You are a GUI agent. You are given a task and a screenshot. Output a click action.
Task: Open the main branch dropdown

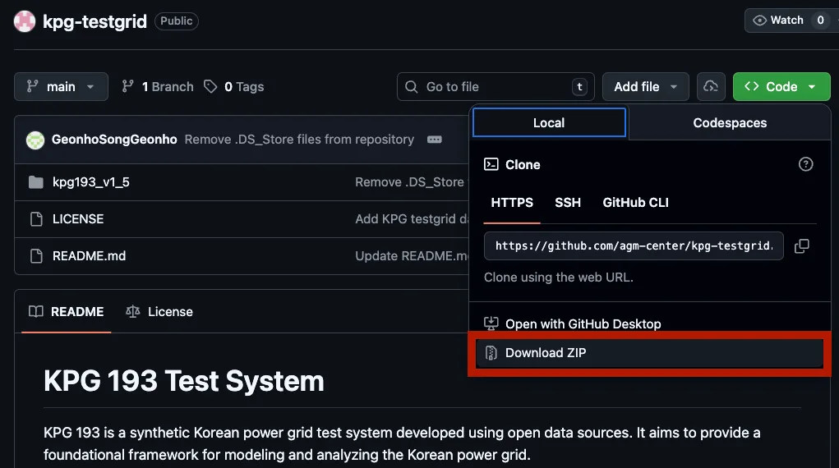tap(61, 87)
